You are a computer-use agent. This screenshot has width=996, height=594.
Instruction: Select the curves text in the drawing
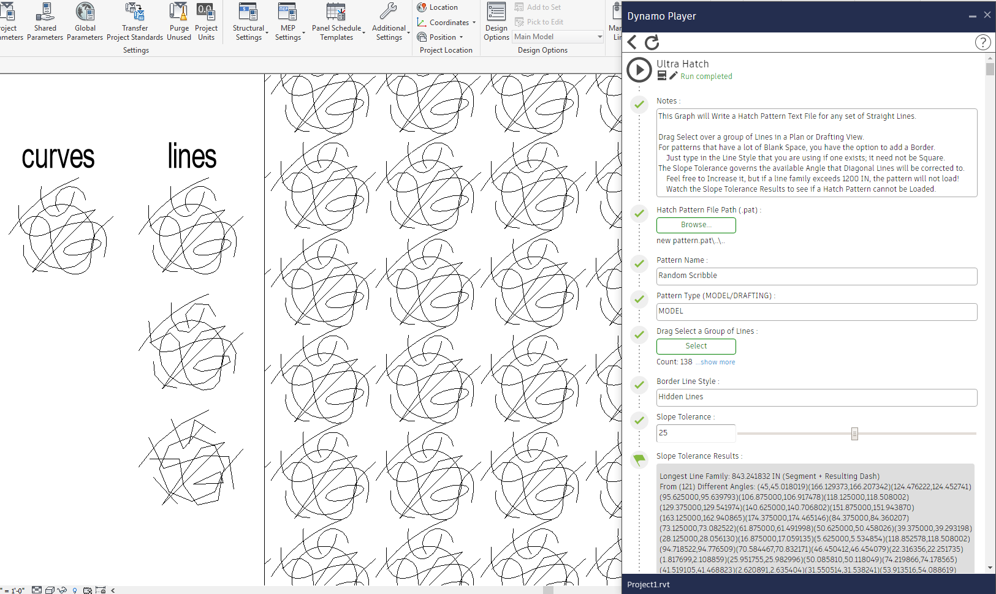pos(58,157)
